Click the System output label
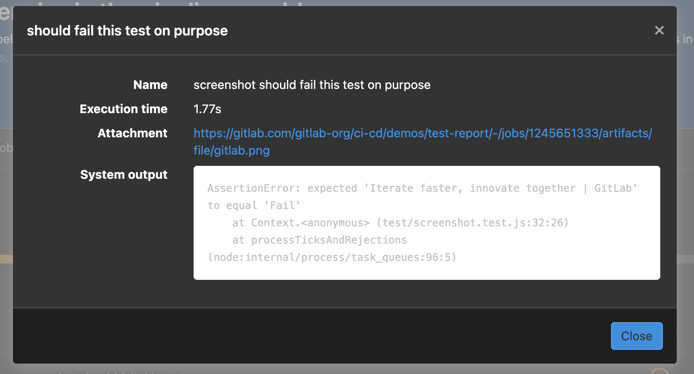 coord(124,174)
